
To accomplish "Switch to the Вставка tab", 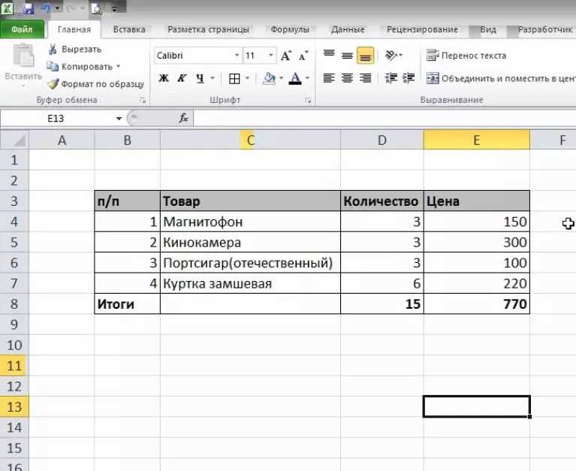I will pos(129,29).
